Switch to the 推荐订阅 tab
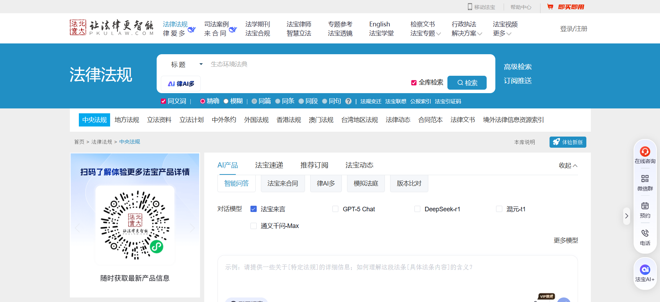 coord(314,165)
